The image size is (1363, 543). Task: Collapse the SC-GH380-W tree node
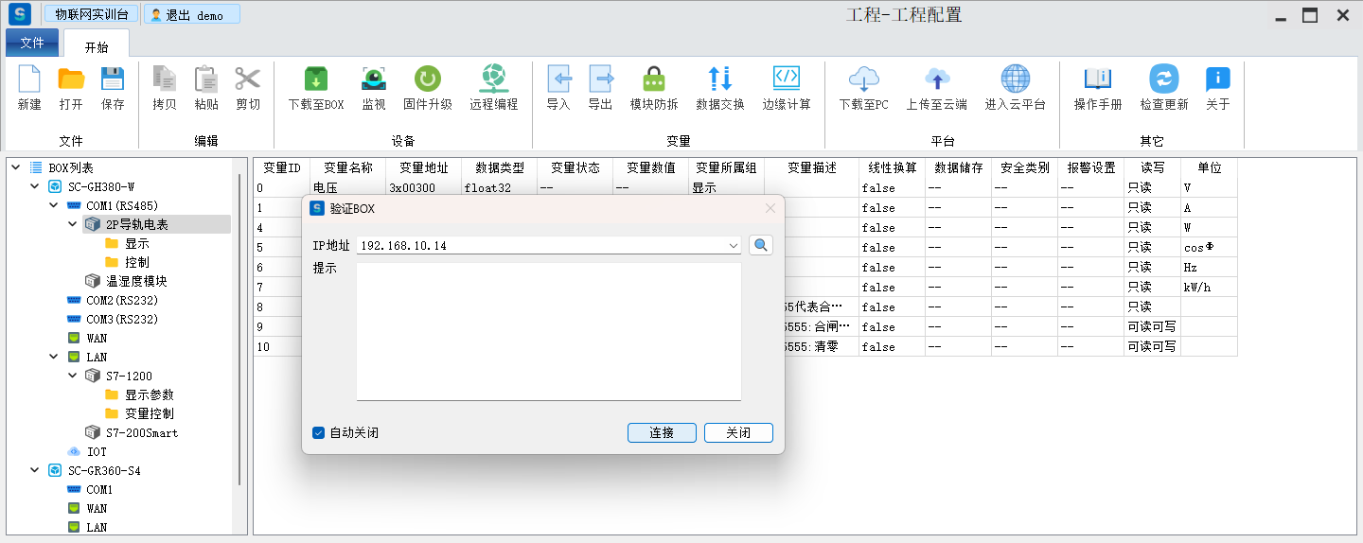[35, 186]
